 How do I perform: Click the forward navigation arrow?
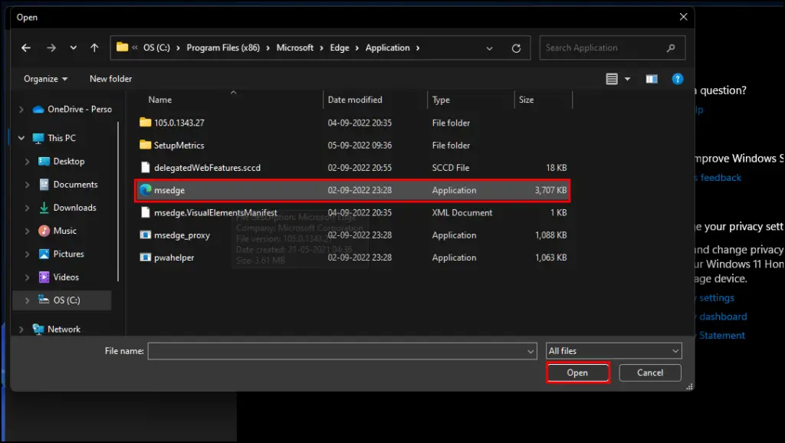[51, 48]
